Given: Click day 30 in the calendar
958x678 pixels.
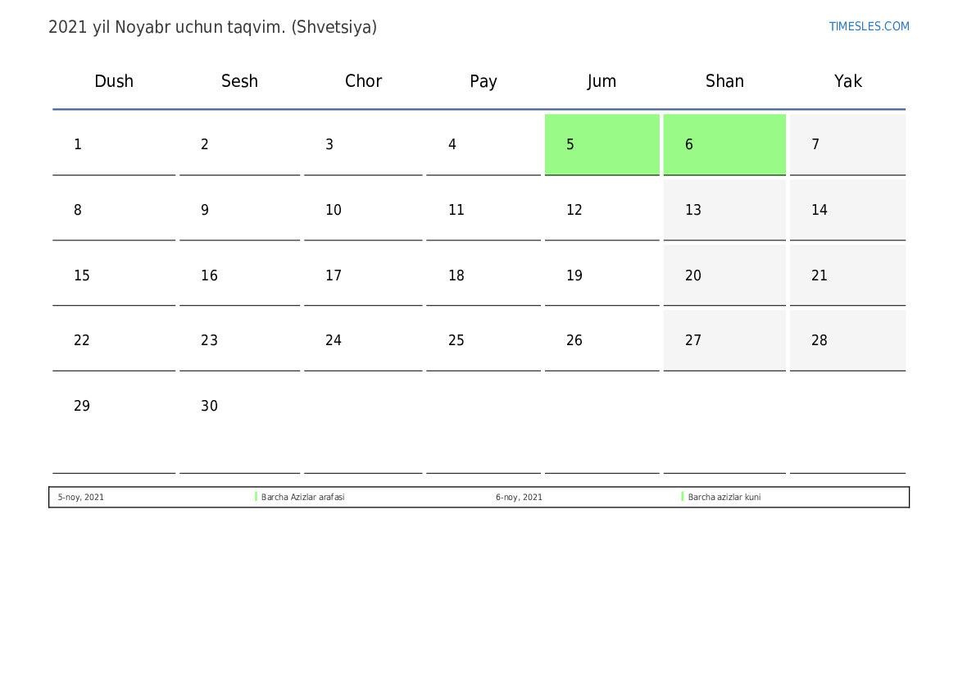Looking at the screenshot, I should [x=239, y=425].
